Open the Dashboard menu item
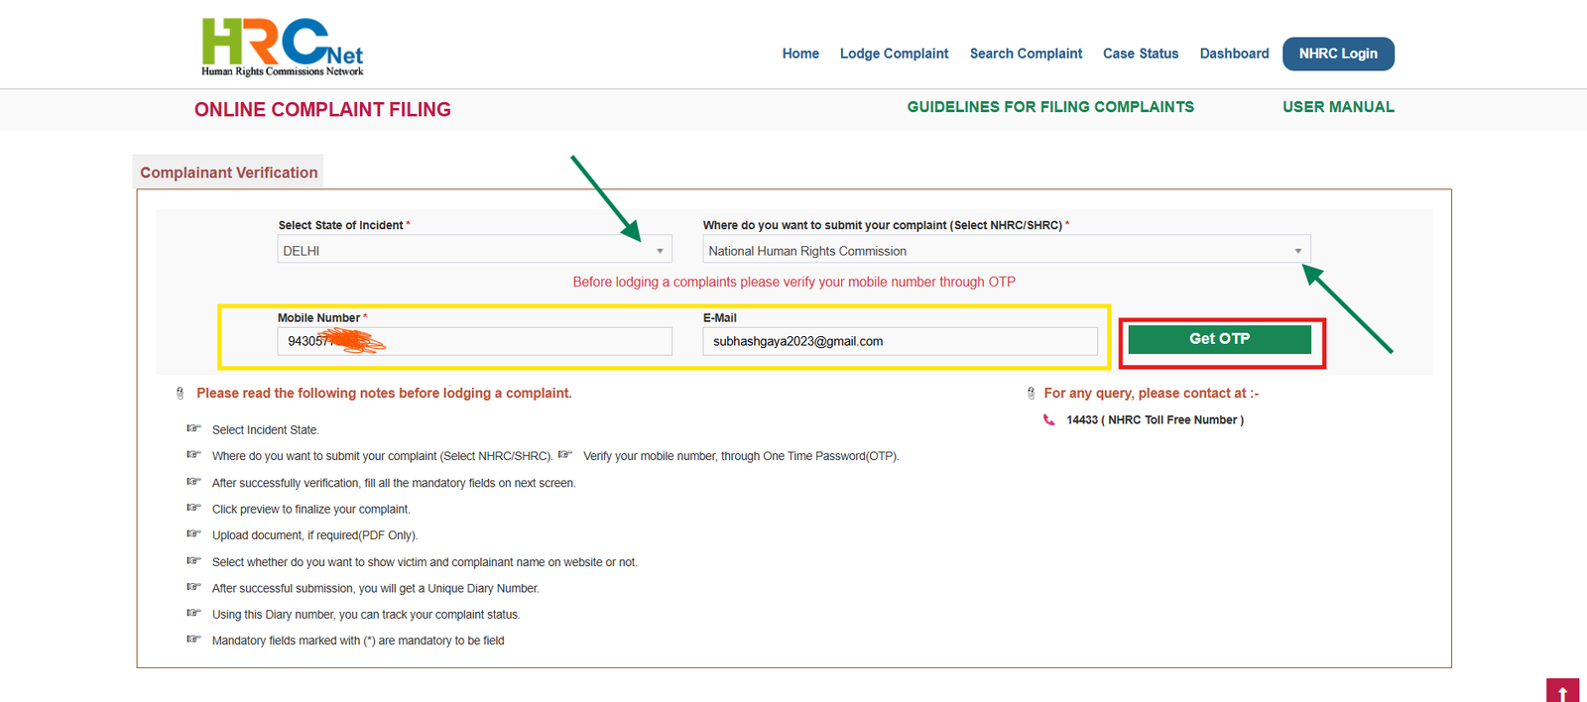Viewport: 1587px width, 702px height. pyautogui.click(x=1234, y=54)
